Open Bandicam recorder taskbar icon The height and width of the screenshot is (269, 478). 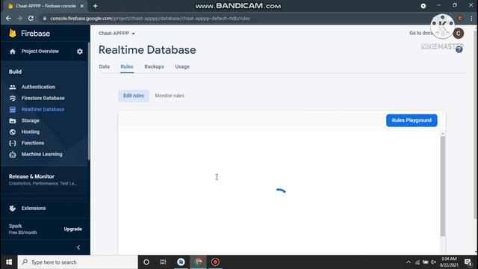pos(215,262)
